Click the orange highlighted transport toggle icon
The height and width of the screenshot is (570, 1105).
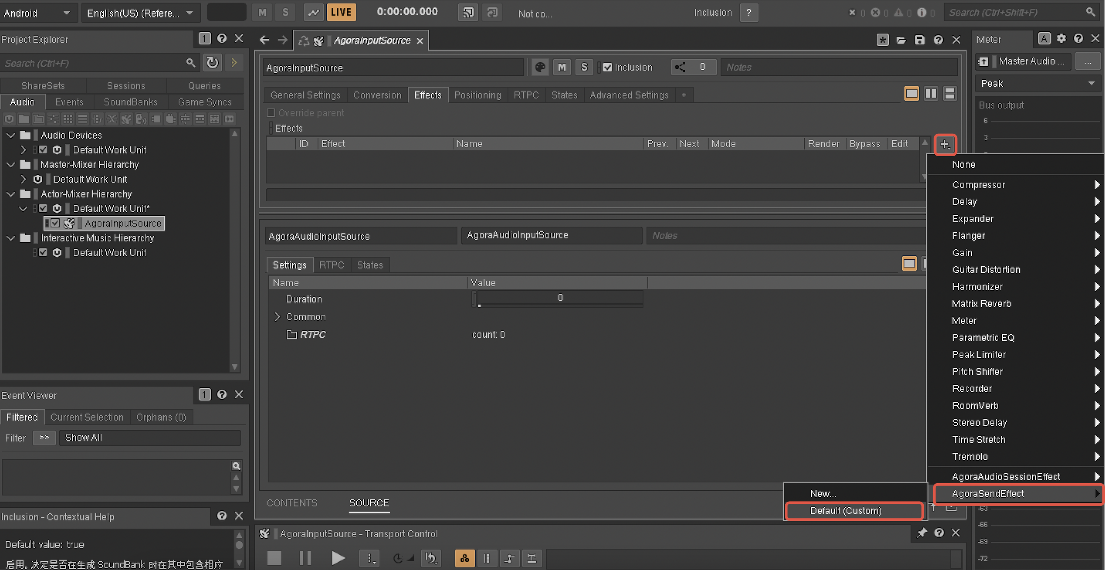point(465,559)
